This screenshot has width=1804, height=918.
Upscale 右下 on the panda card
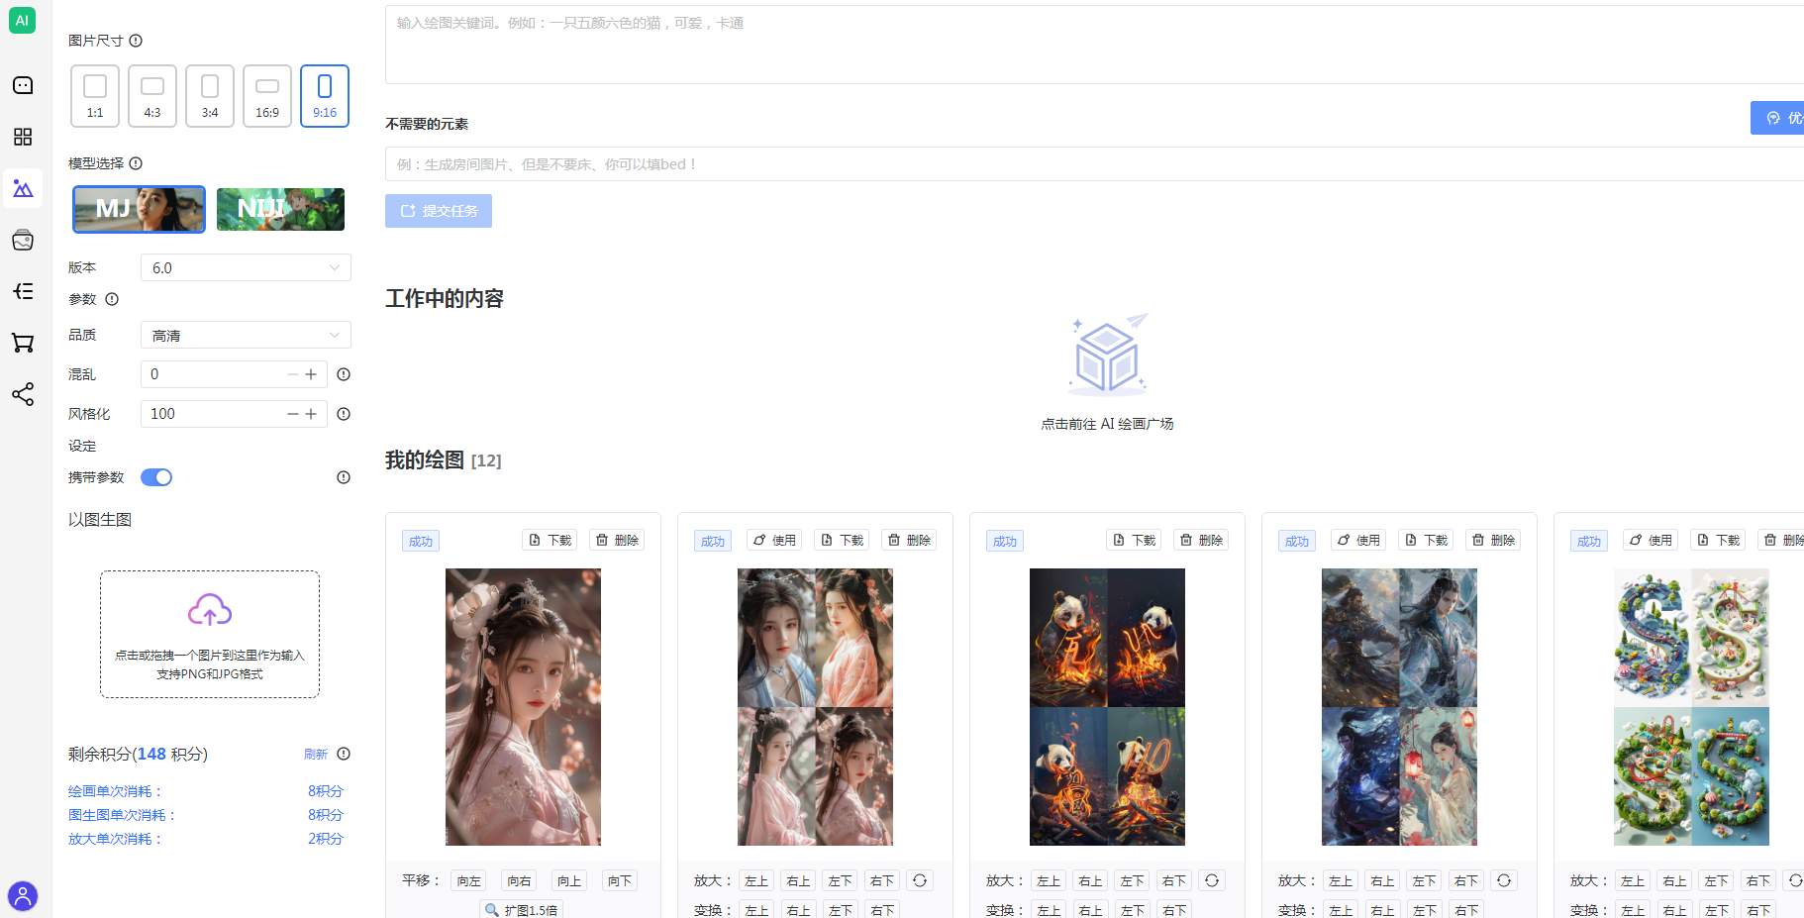tap(1174, 880)
